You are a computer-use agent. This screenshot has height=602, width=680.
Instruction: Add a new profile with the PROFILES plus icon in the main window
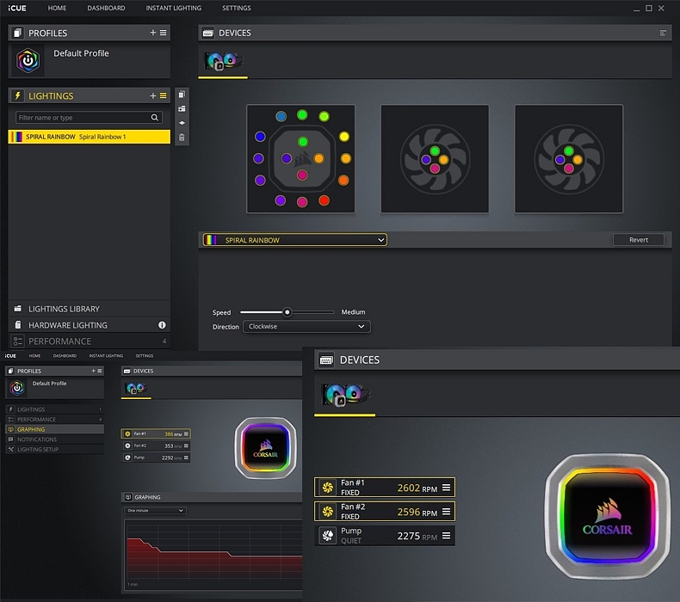click(x=152, y=33)
